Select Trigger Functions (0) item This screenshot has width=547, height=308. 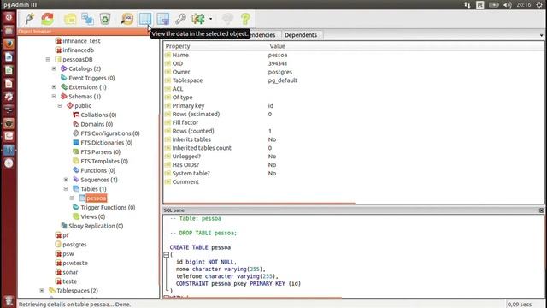pyautogui.click(x=108, y=207)
